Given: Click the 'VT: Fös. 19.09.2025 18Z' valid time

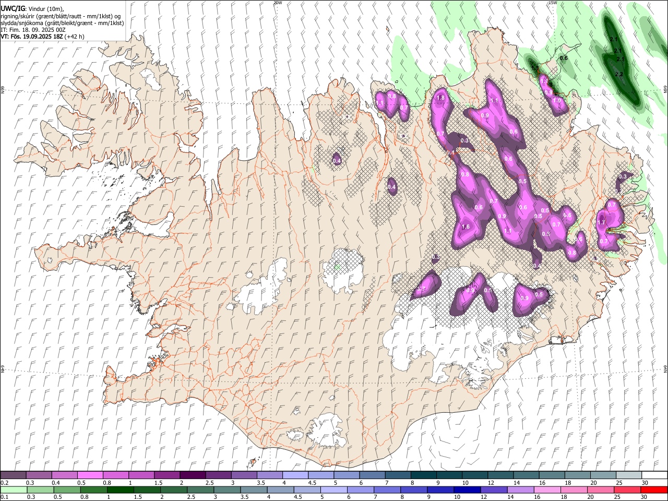Looking at the screenshot, I should coord(32,37).
